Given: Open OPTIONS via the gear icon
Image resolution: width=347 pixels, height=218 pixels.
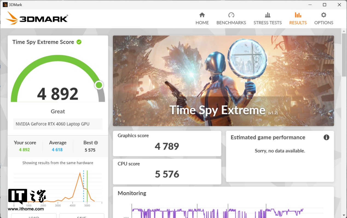Looking at the screenshot, I should point(323,15).
